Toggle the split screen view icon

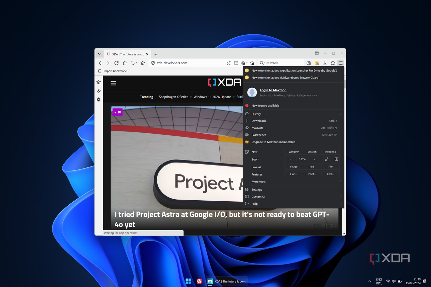pyautogui.click(x=336, y=159)
